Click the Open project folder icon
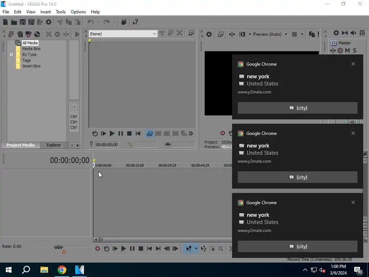The image size is (369, 277). [x=14, y=22]
